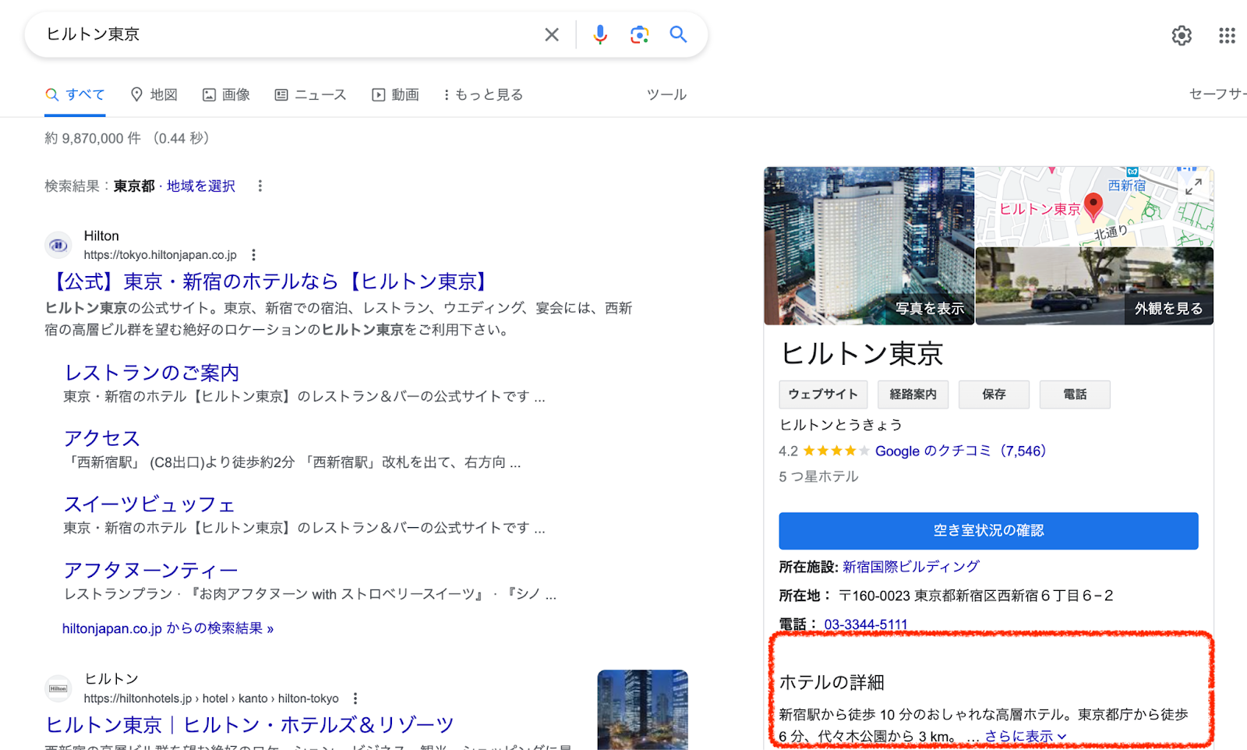Start voice search with the microphone icon
Screen dimensions: 1247x750
coord(599,34)
